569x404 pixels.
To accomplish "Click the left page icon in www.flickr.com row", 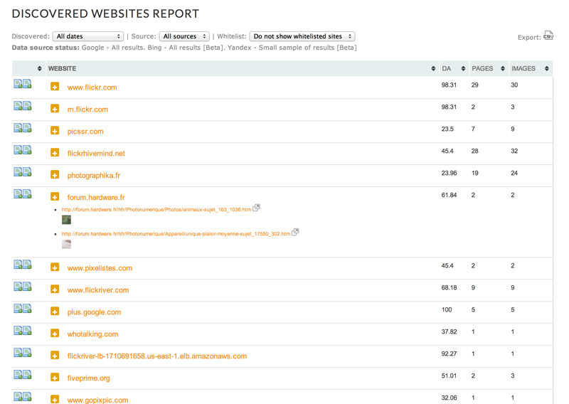I will [18, 83].
